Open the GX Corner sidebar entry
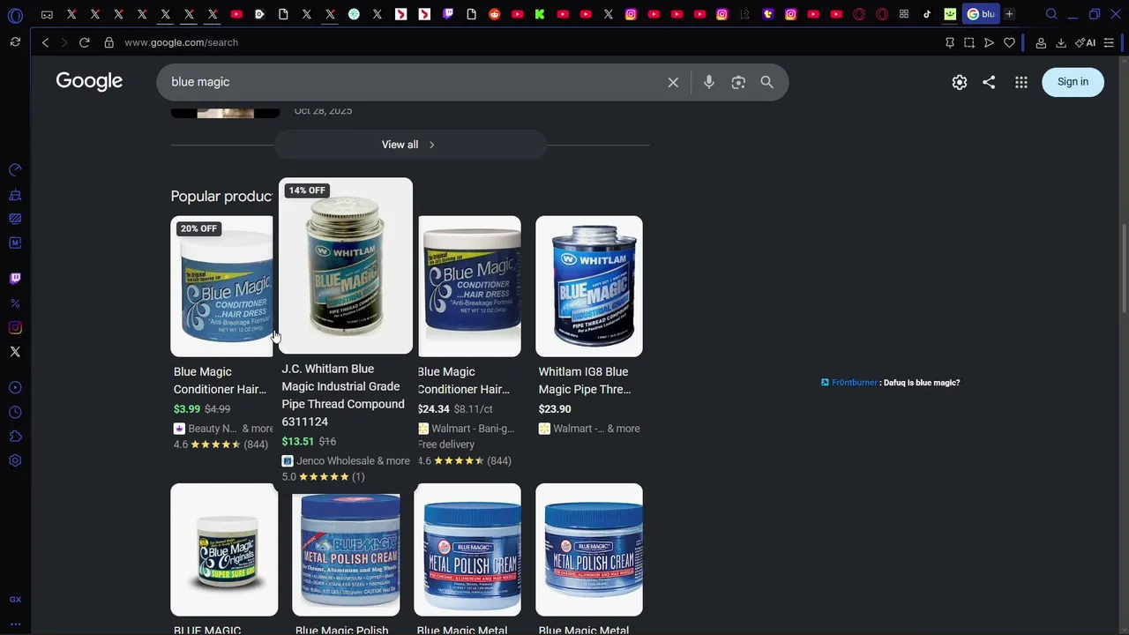Viewport: 1129px width, 635px height. coord(15,600)
